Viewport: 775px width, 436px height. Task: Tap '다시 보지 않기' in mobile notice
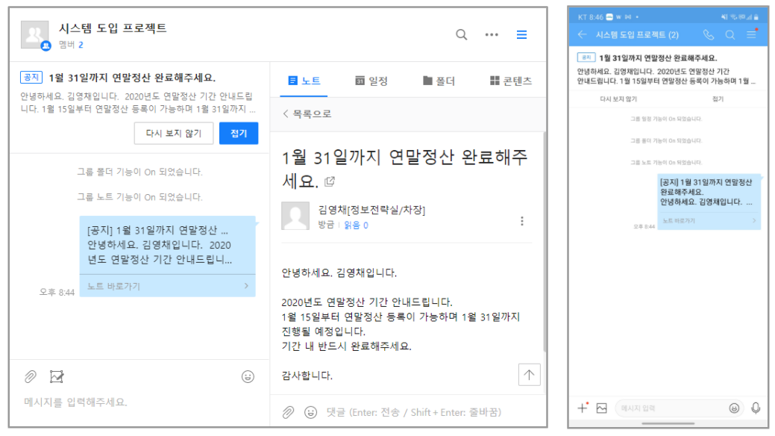[x=618, y=99]
